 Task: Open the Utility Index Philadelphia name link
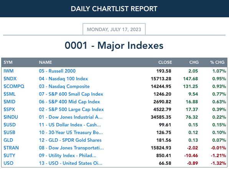tap(68, 156)
